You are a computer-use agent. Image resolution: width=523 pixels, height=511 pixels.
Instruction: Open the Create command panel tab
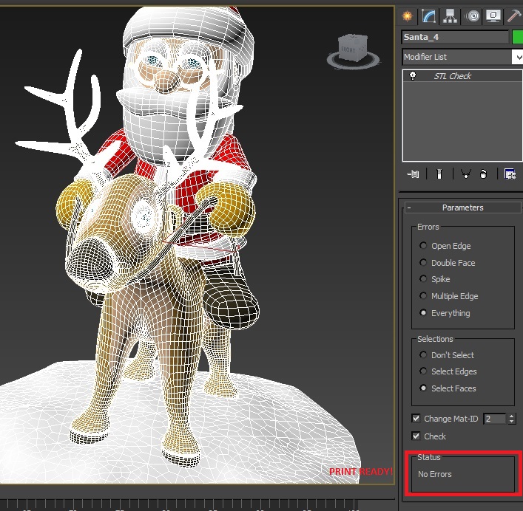click(408, 16)
